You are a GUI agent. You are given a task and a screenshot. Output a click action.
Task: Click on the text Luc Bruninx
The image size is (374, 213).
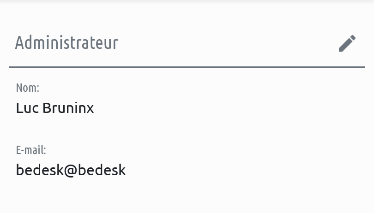[x=55, y=108]
